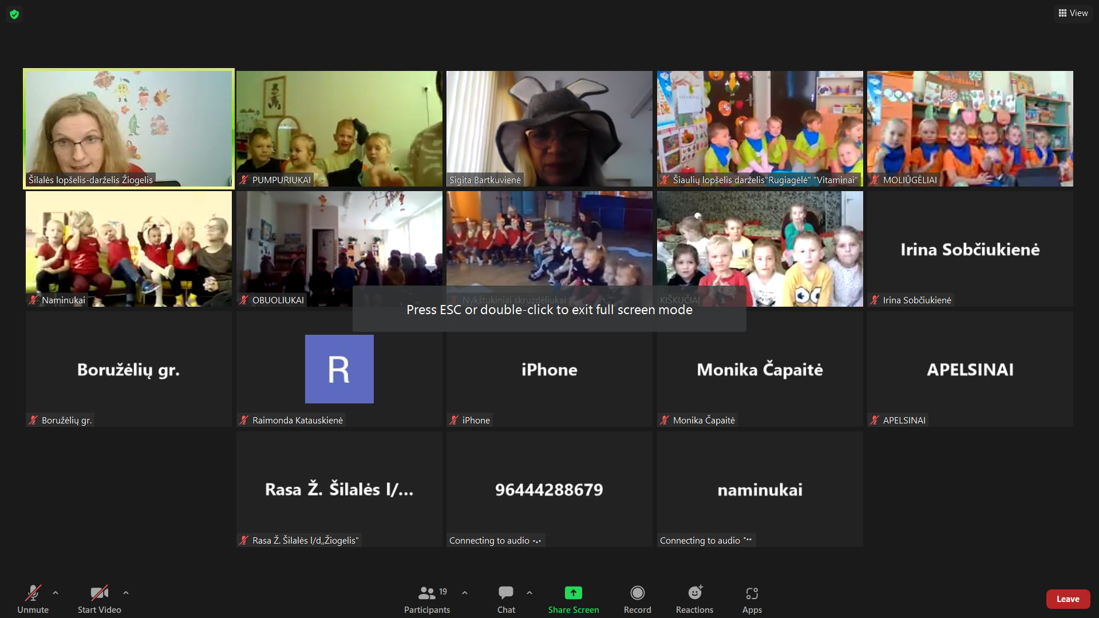This screenshot has width=1099, height=618.
Task: Click the muted mic icon on iPhone label
Action: (454, 420)
